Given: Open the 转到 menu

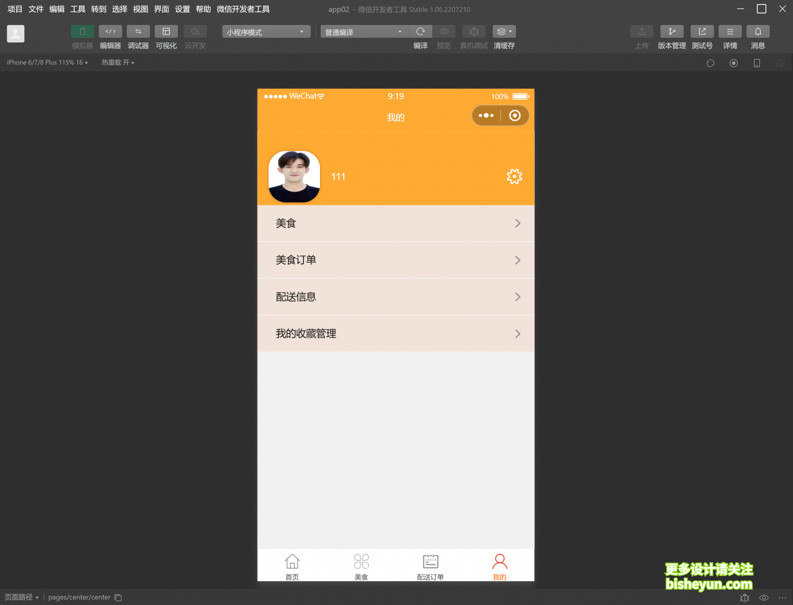Looking at the screenshot, I should 99,9.
